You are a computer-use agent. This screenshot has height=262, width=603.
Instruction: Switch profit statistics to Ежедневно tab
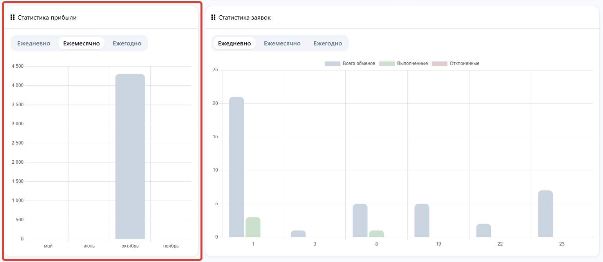tap(34, 43)
